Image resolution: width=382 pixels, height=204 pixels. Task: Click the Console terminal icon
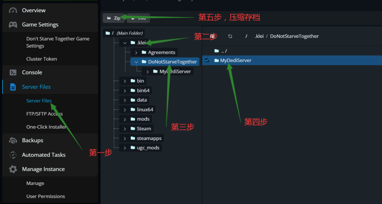tap(13, 73)
